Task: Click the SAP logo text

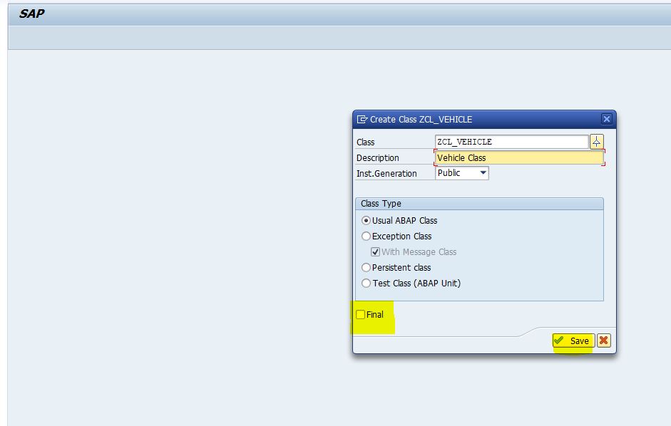Action: pyautogui.click(x=31, y=14)
